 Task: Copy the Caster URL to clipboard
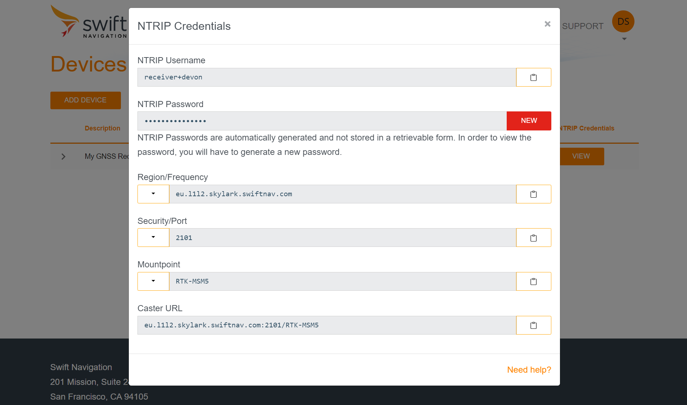click(x=533, y=325)
